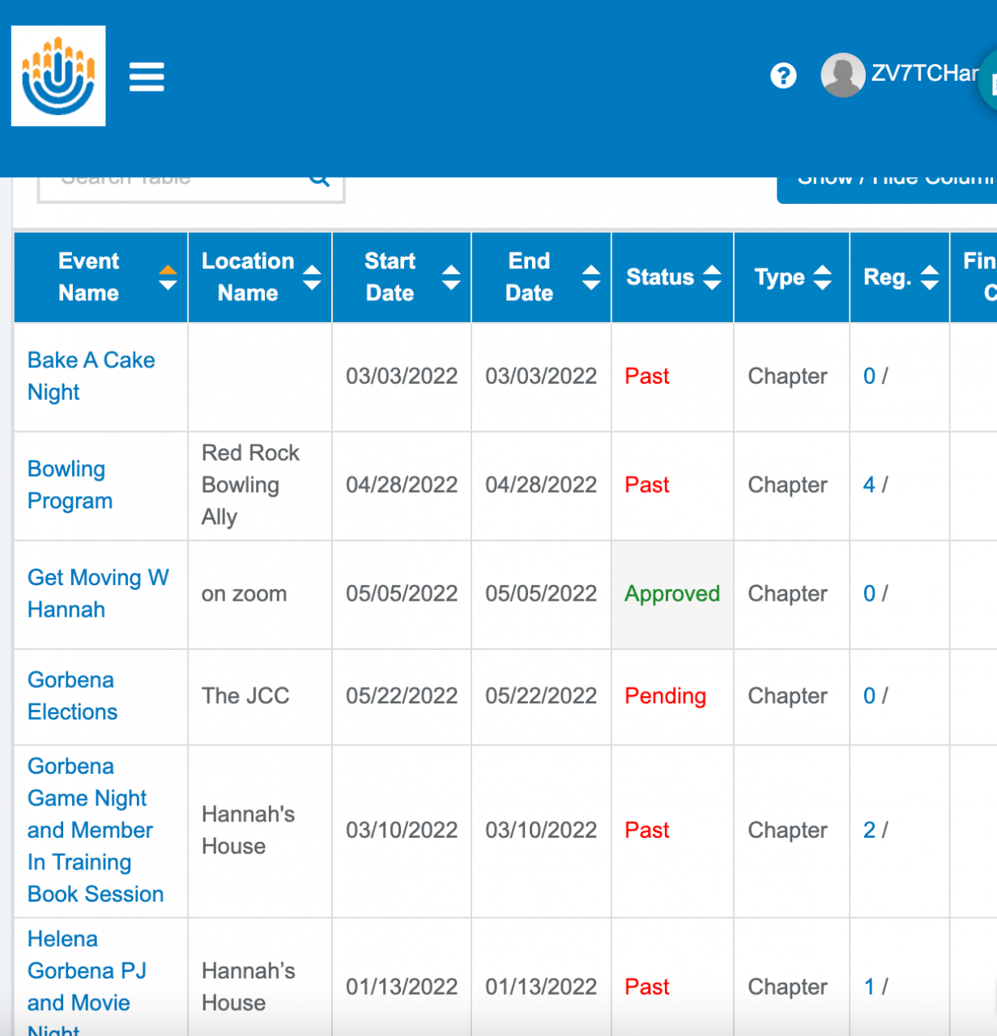
Task: Sort by the Start Date column
Action: point(402,278)
